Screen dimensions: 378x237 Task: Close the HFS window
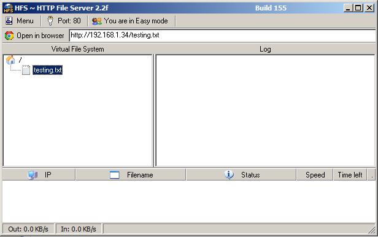point(369,8)
